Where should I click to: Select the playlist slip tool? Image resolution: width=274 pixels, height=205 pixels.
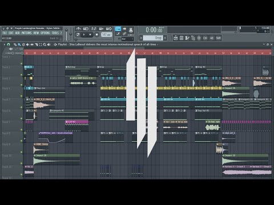pos(32,44)
